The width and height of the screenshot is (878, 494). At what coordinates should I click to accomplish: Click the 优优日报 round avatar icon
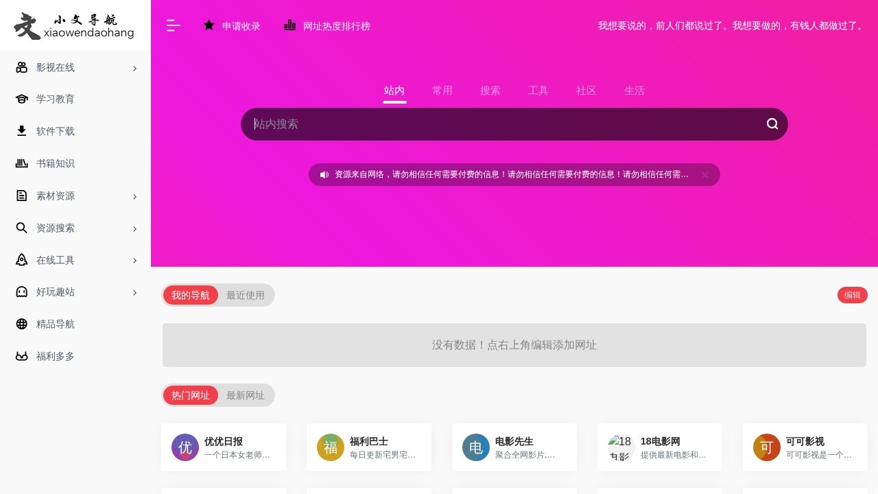click(185, 447)
